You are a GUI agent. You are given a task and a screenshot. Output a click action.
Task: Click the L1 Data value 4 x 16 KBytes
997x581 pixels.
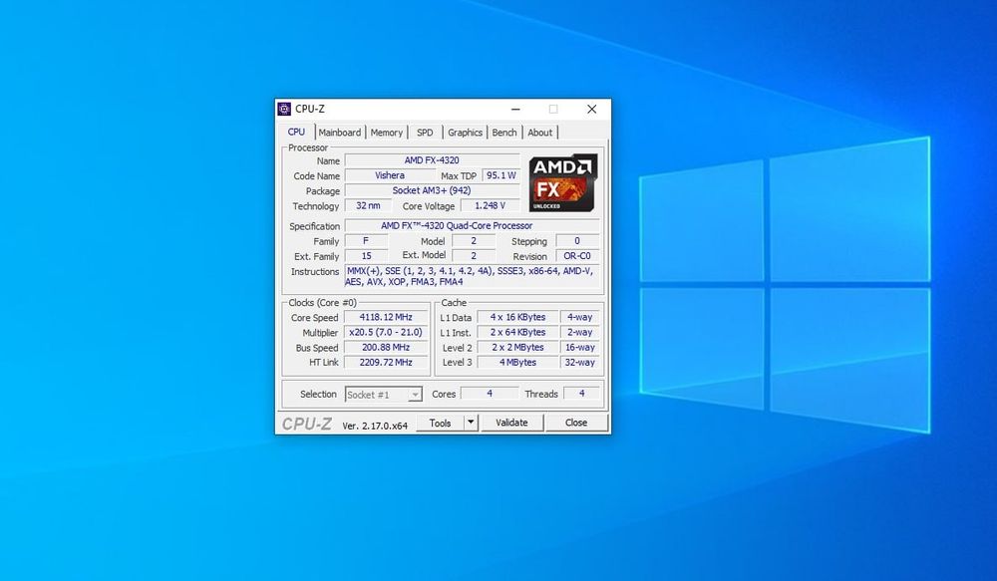click(x=517, y=317)
